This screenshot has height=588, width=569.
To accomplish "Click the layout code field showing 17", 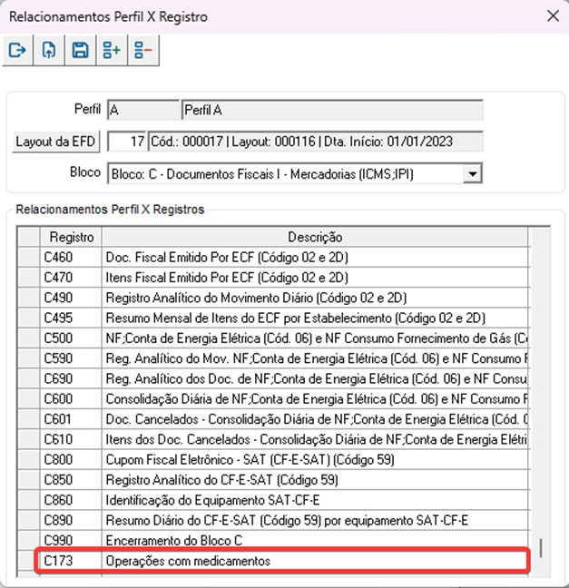I will pos(127,142).
